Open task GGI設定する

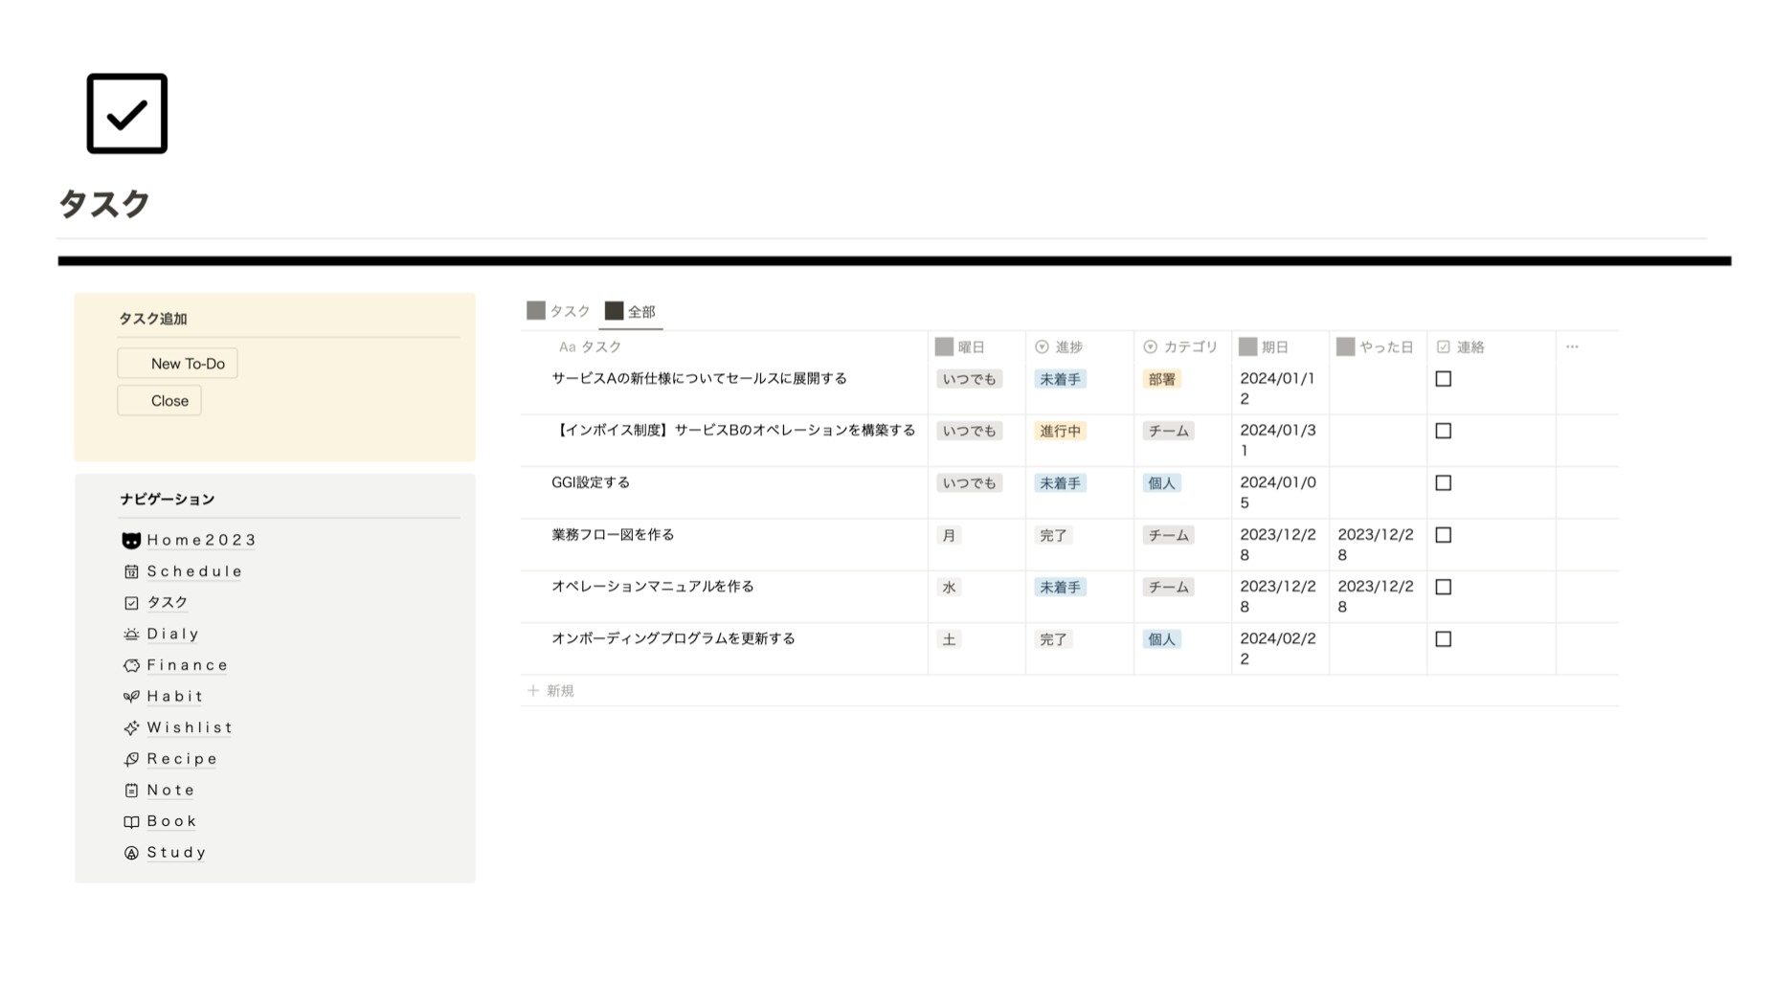[x=591, y=482]
